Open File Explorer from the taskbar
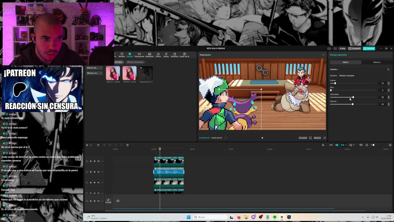The width and height of the screenshot is (394, 222). tap(246, 217)
